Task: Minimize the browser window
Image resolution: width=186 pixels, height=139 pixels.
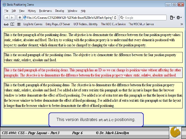Action: click(168, 5)
